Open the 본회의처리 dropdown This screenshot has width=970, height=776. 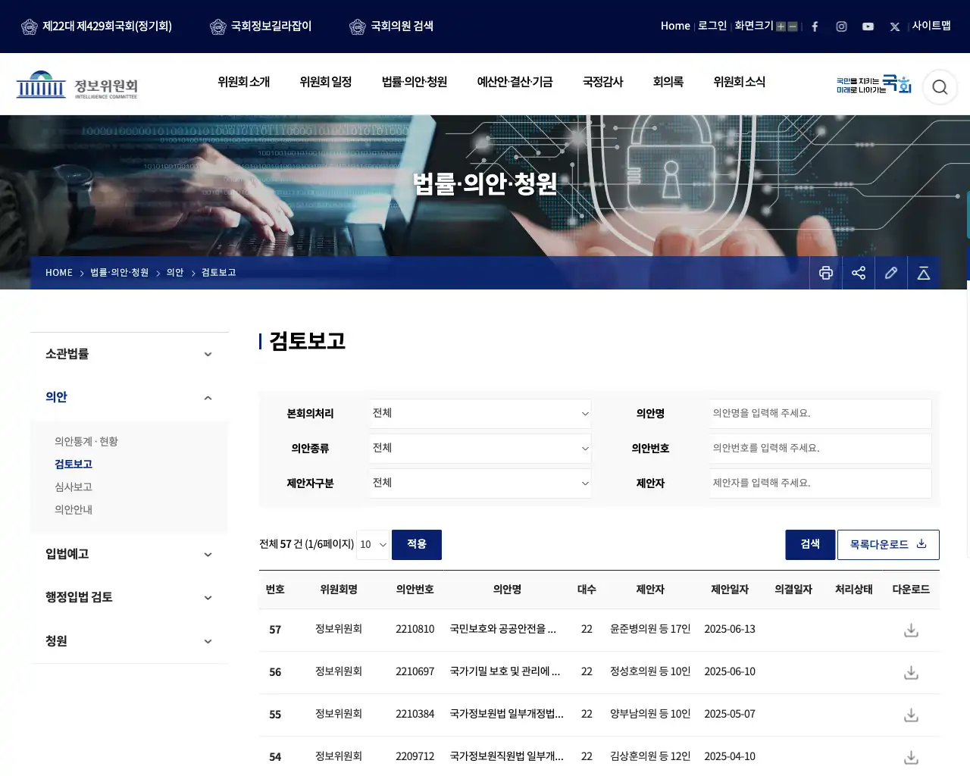click(480, 414)
